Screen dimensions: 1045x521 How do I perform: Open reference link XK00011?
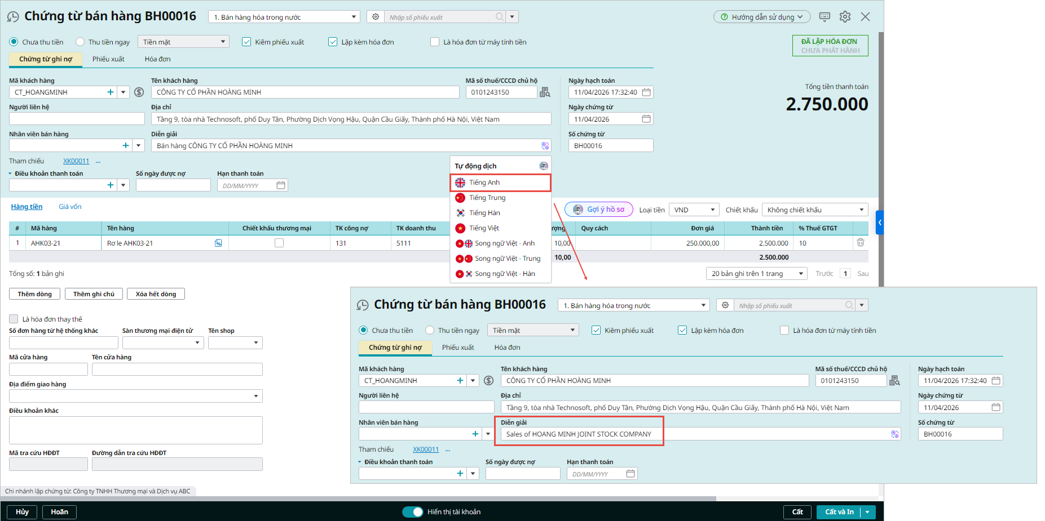point(76,161)
